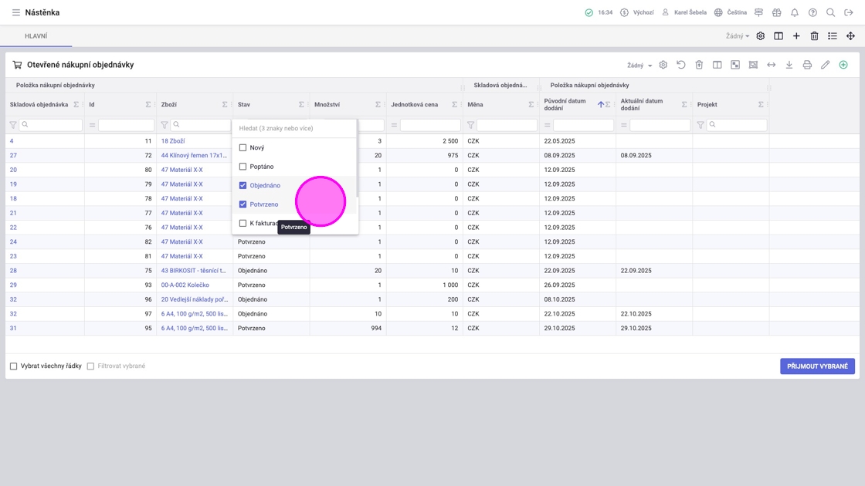The image size is (865, 486).
Task: Open the hamburger menu next to Nástěnka
Action: [15, 12]
